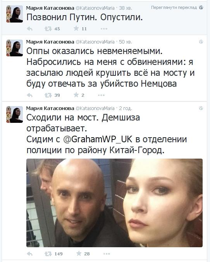The height and width of the screenshot is (262, 210).
Task: Open the @GrahamWP_UK mention link
Action: [x=98, y=140]
